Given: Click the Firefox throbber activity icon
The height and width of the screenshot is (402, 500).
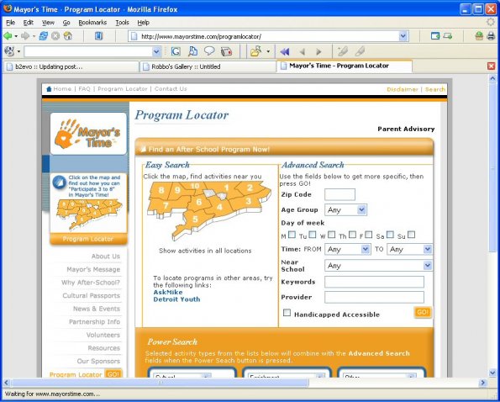Looking at the screenshot, I should (x=491, y=22).
